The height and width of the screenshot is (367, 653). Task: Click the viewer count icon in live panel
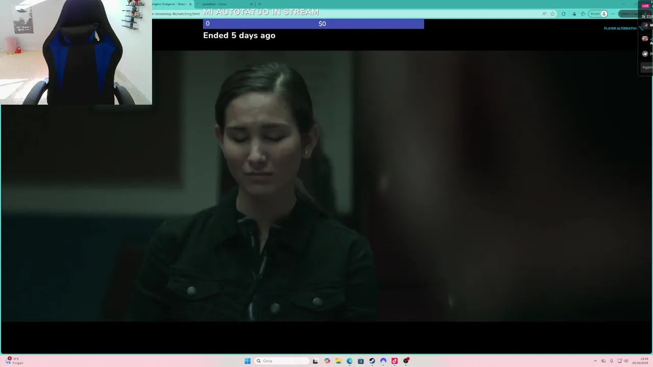pos(644,16)
